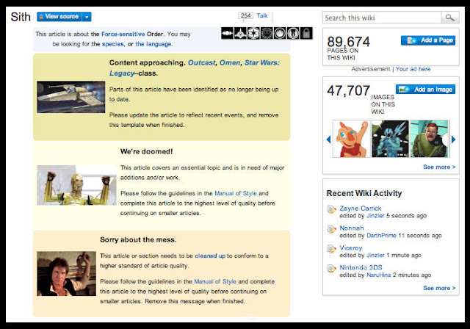The width and height of the screenshot is (470, 329).
Task: Click the Recent Wiki Activity heading
Action: tap(364, 193)
